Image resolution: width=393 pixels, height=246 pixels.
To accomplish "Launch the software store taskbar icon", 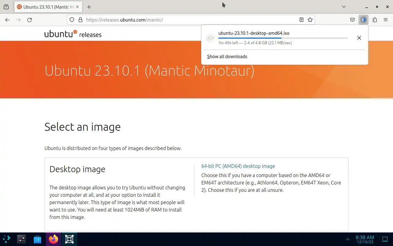I will pos(37,239).
